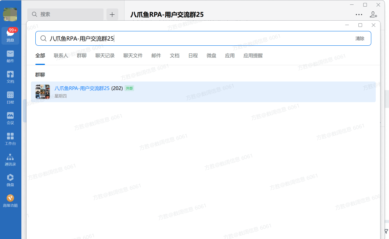The image size is (389, 239).
Task: Open the 通讯录 contacts icon in sidebar
Action: pyautogui.click(x=10, y=160)
